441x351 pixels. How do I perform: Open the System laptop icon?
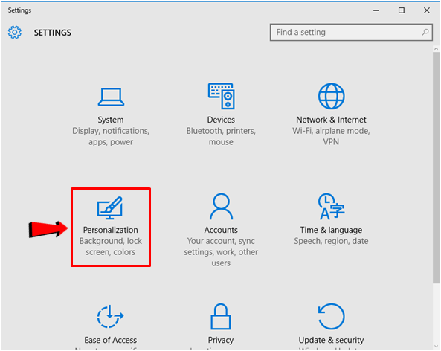click(x=111, y=97)
